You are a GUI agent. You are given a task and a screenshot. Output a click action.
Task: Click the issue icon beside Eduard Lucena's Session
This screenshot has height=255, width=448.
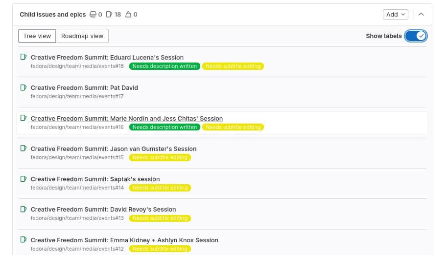[23, 57]
